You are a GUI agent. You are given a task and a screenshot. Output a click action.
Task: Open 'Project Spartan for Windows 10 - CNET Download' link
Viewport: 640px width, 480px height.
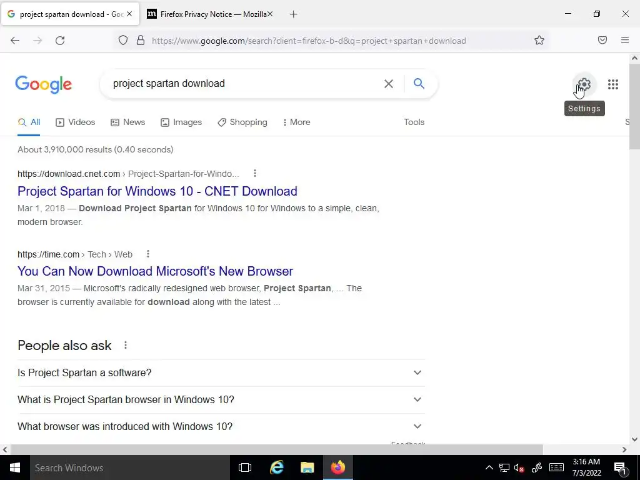(x=157, y=191)
